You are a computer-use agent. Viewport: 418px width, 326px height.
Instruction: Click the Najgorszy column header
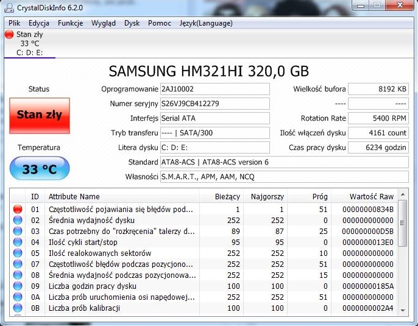pyautogui.click(x=265, y=196)
